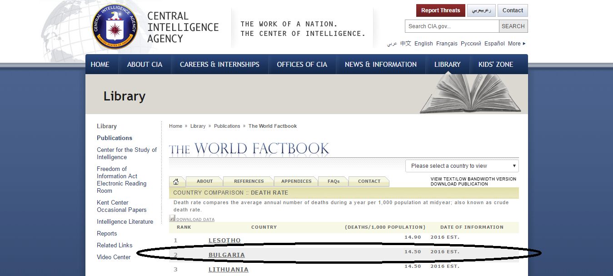This screenshot has height=276, width=613.
Task: Switch to the REFERENCES tab
Action: click(249, 181)
